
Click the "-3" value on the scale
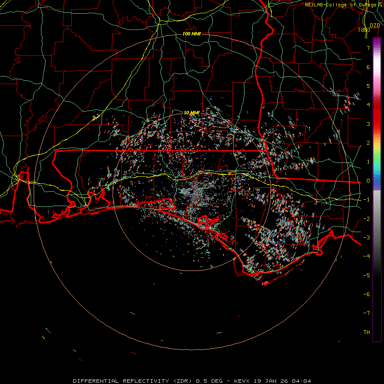pos(367,238)
